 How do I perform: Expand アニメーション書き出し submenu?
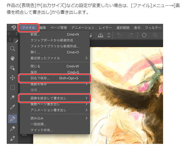click(55, 110)
